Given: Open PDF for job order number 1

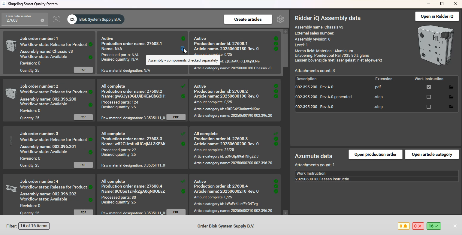Looking at the screenshot, I should pos(83,70).
